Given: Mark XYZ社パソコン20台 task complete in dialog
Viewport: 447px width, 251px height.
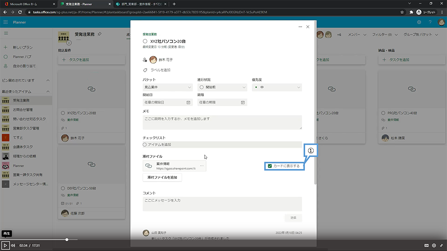Looking at the screenshot, I should pyautogui.click(x=145, y=41).
